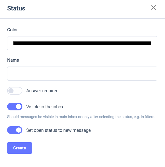Click the grey knob of Answer required switch
The height and width of the screenshot is (167, 165).
pyautogui.click(x=11, y=91)
